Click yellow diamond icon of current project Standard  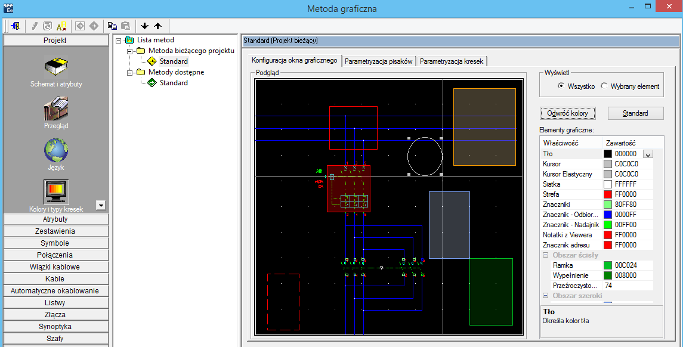[x=152, y=61]
